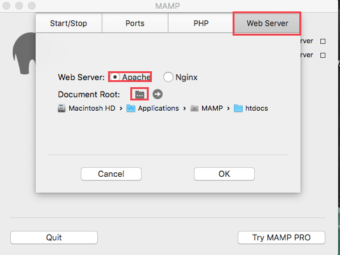Select the Web Server tab

(x=267, y=24)
